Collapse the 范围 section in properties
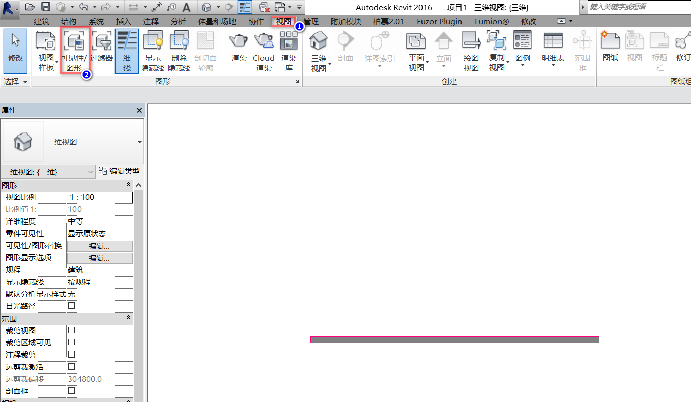The height and width of the screenshot is (402, 691). (128, 318)
